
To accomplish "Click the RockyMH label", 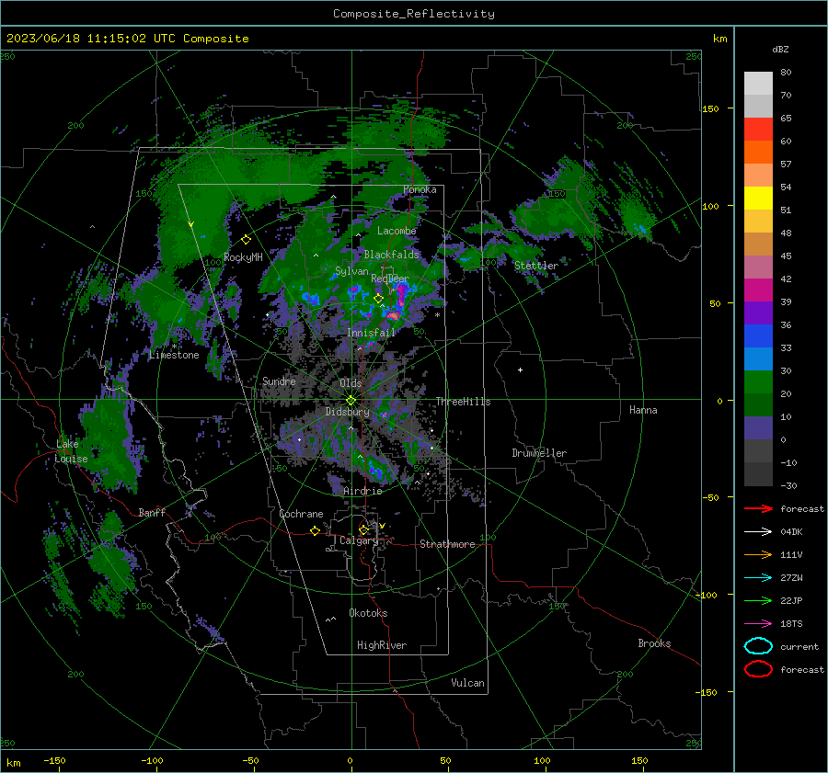I will tap(243, 257).
